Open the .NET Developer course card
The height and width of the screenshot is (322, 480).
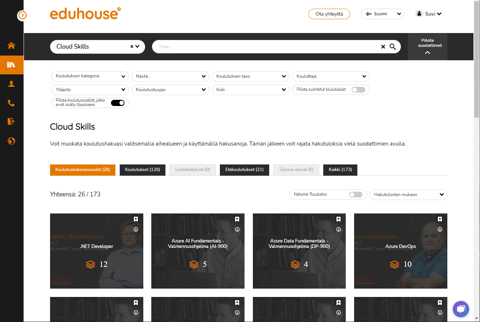pos(97,251)
